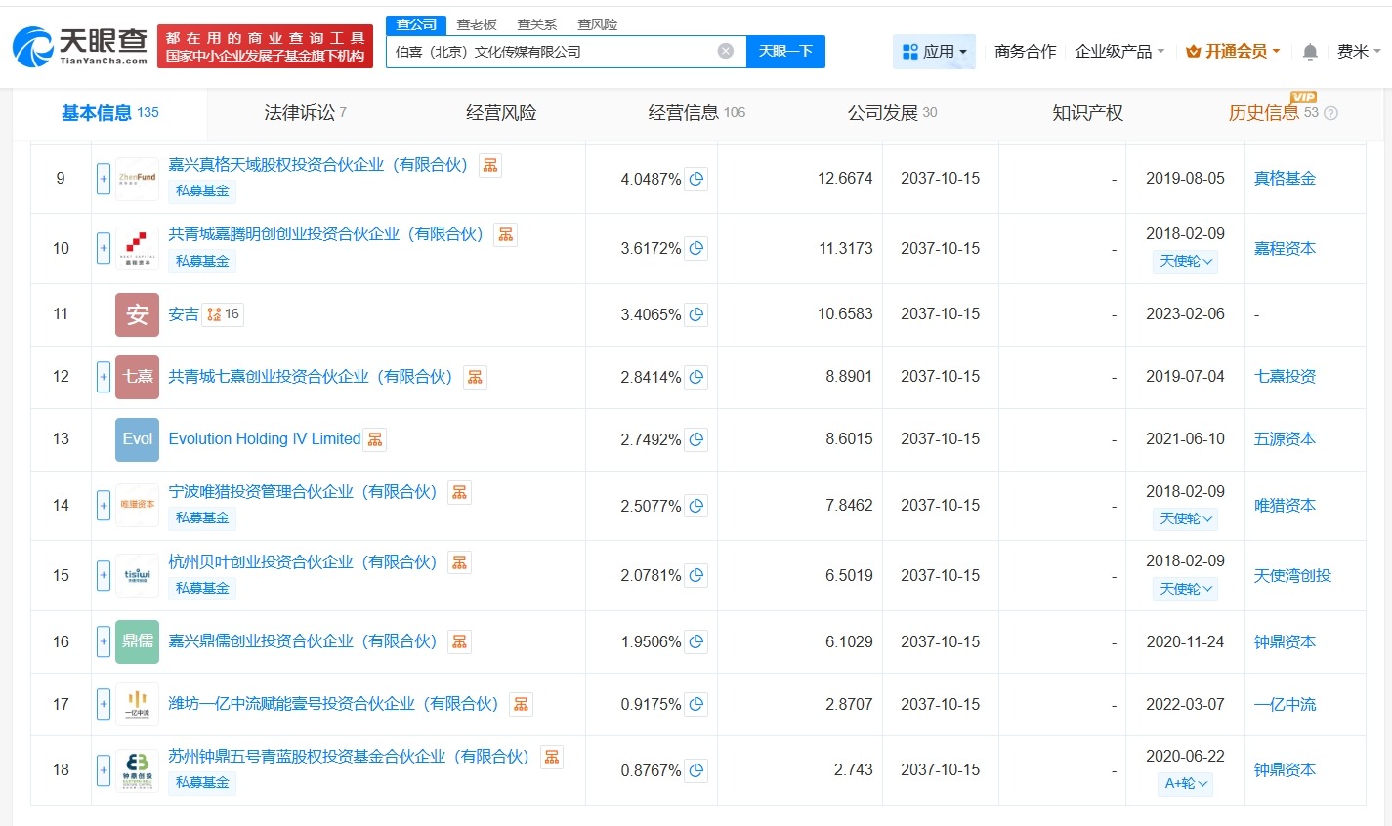Expand the 天使轮 dropdown for 宁波唯猎 row
Screen dimensions: 1392x826
point(1185,518)
